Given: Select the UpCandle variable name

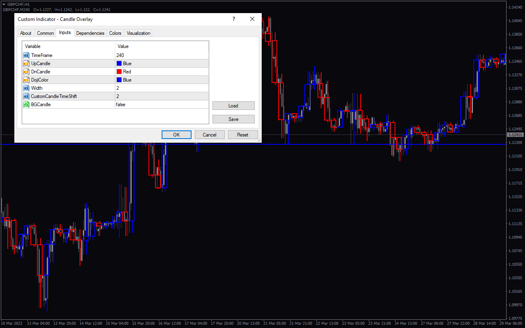Looking at the screenshot, I should (41, 64).
